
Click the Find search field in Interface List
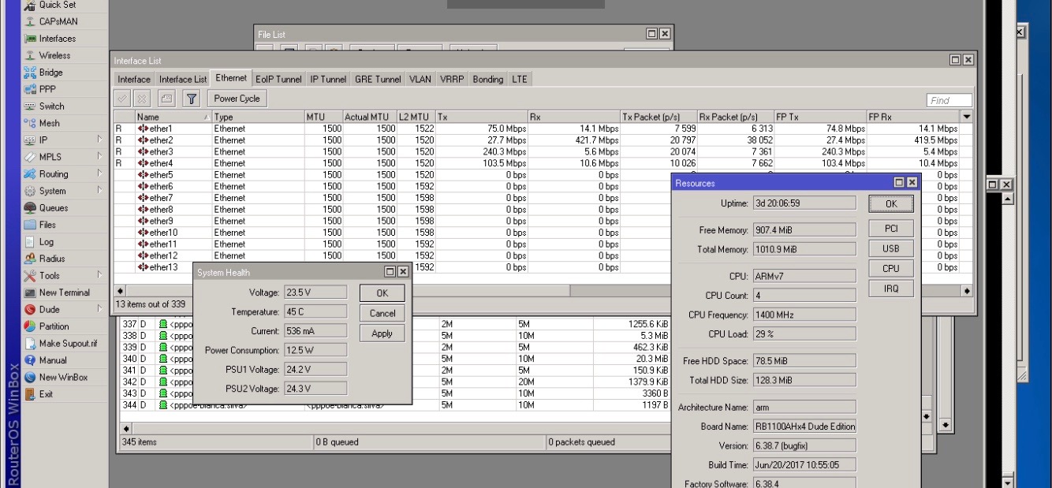coord(949,100)
